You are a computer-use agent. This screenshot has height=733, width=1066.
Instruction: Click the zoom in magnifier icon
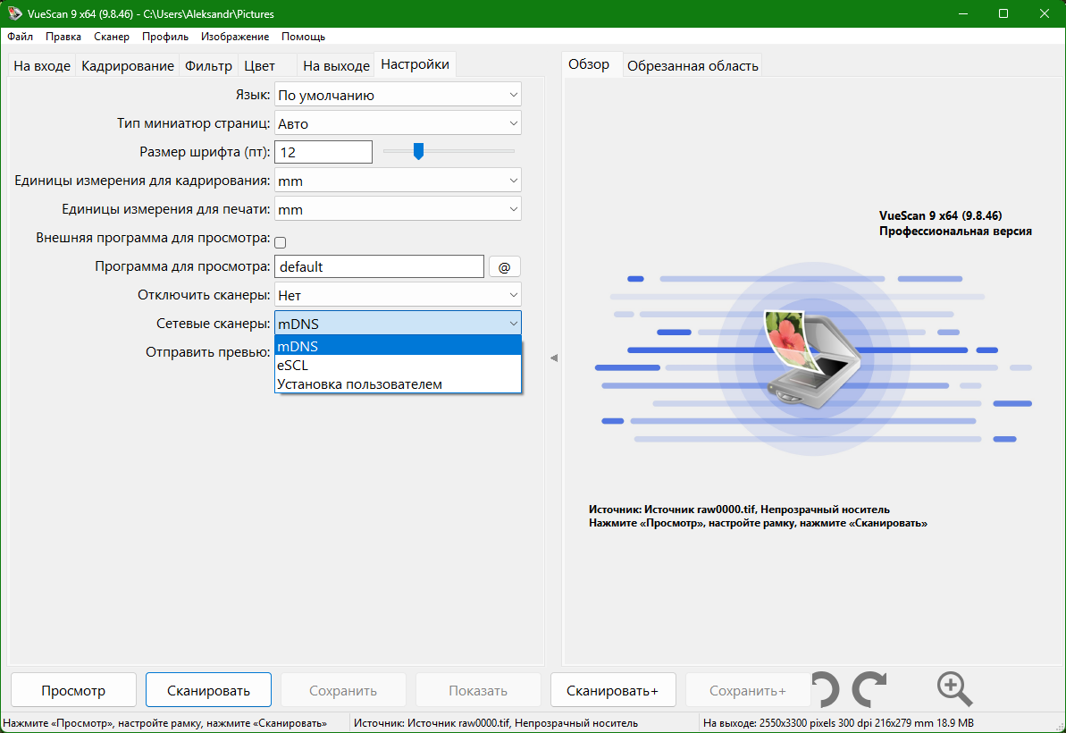coord(954,689)
